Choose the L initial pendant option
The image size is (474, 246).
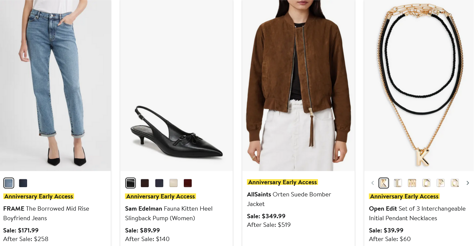tap(398, 183)
